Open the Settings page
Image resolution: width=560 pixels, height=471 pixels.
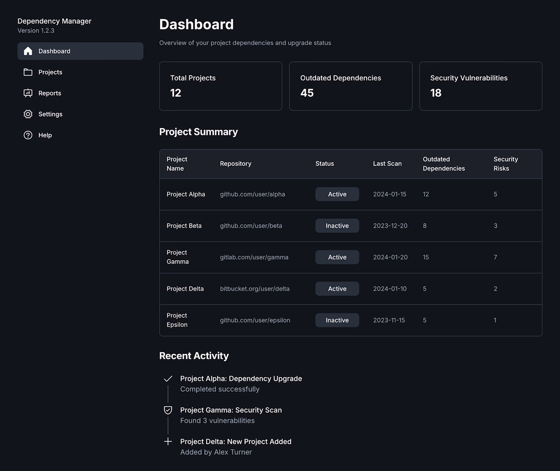click(80, 114)
